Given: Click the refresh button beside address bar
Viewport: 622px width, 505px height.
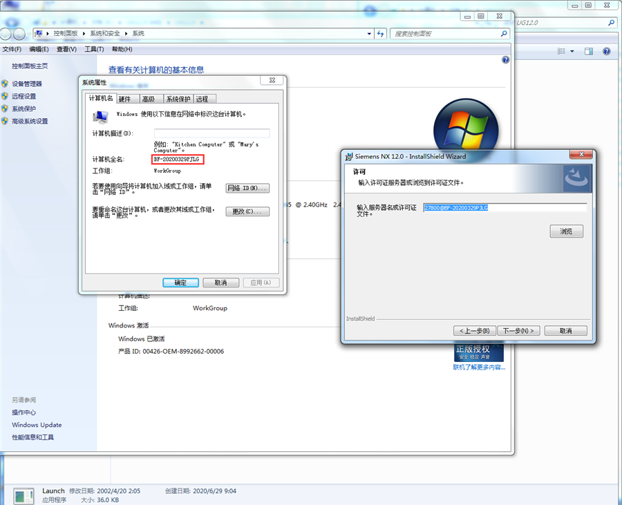Looking at the screenshot, I should coord(381,34).
